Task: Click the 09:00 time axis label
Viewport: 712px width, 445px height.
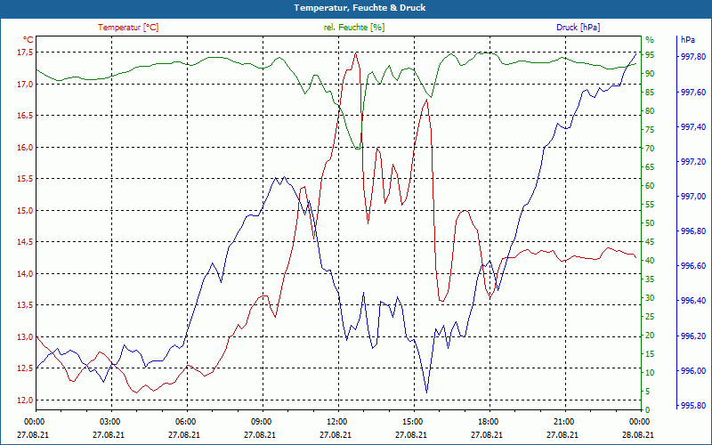Action: coord(260,421)
